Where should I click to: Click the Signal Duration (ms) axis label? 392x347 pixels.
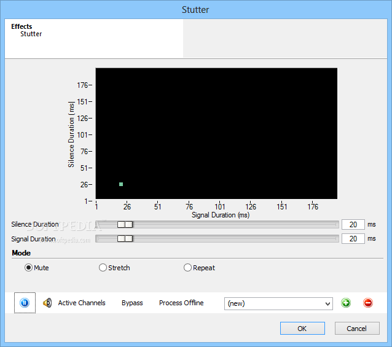tap(221, 215)
